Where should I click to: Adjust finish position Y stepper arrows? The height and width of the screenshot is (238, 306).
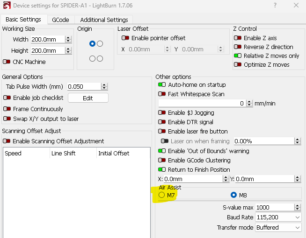tap(298, 179)
